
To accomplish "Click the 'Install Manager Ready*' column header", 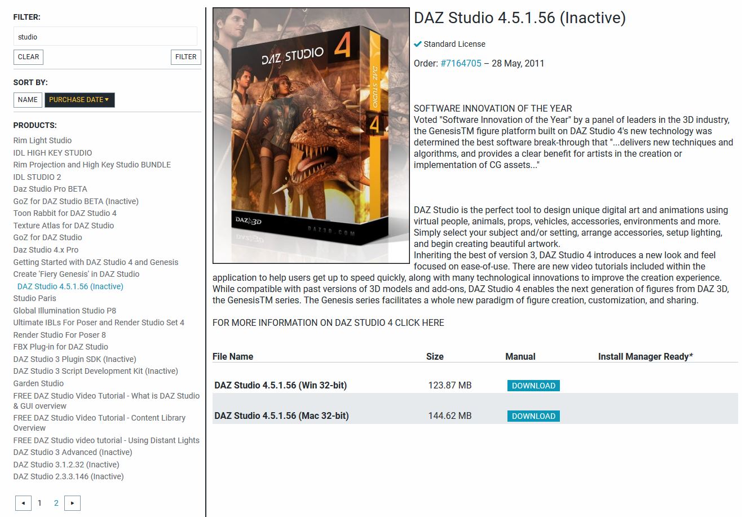I will coord(646,356).
